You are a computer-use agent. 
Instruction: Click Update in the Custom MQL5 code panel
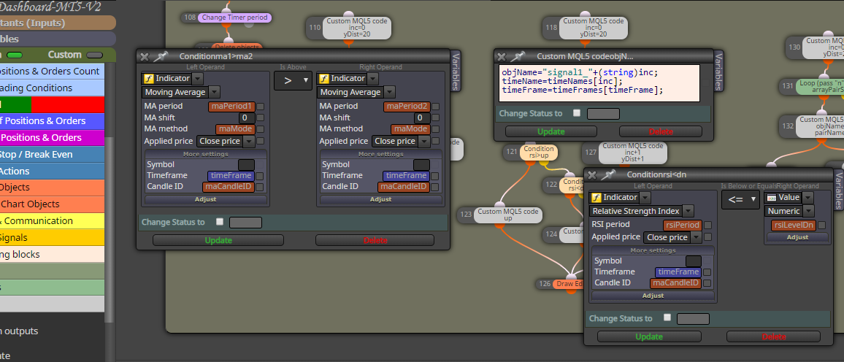coord(551,131)
